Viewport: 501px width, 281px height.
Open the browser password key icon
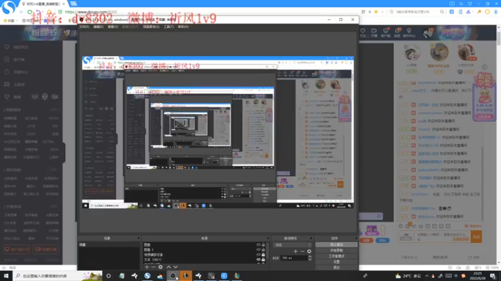479,12
